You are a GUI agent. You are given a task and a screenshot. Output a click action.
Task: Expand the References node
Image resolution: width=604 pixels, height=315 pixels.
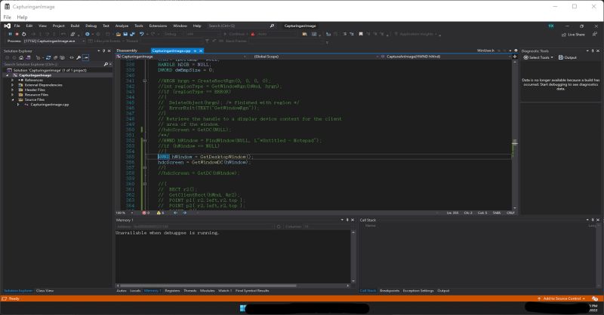[x=12, y=80]
